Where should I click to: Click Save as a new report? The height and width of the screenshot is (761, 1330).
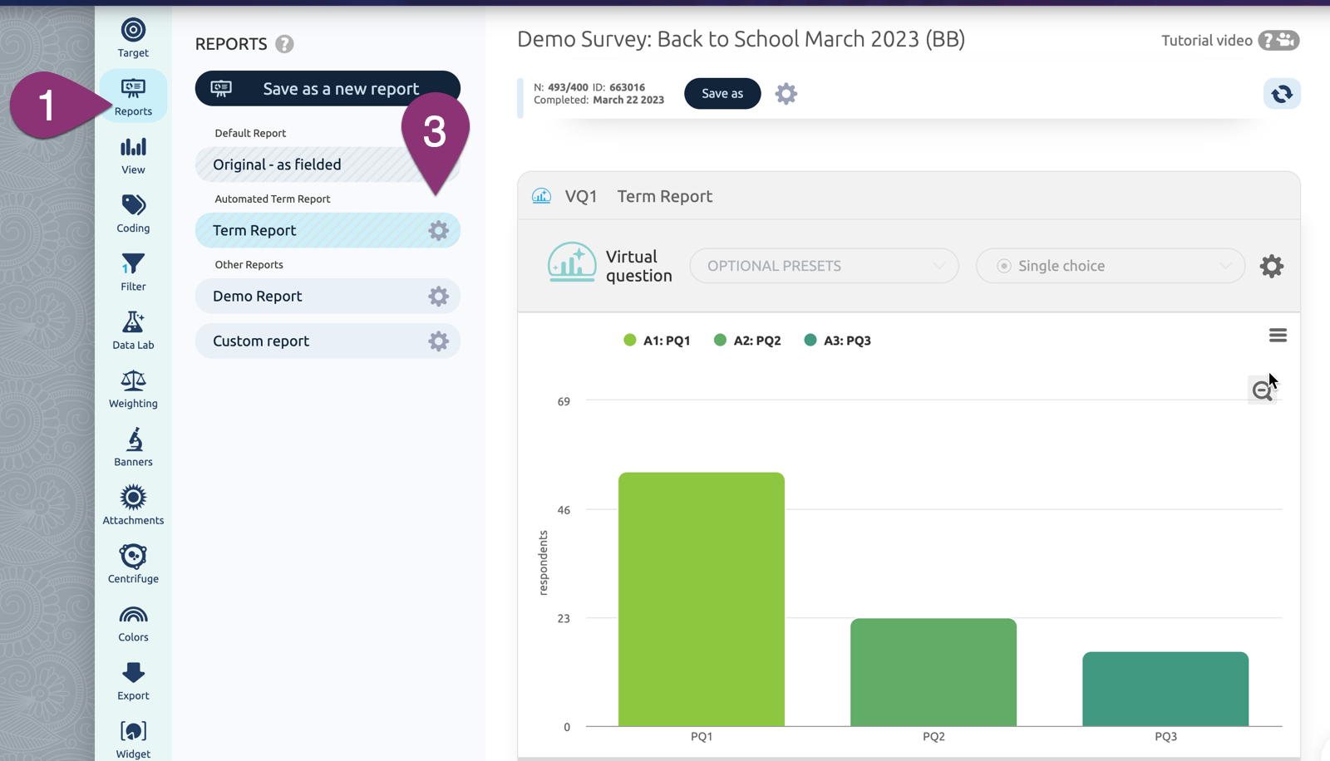328,89
